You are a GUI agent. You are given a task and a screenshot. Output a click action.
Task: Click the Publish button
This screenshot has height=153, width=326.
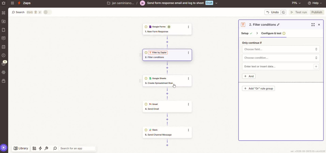coord(317,12)
